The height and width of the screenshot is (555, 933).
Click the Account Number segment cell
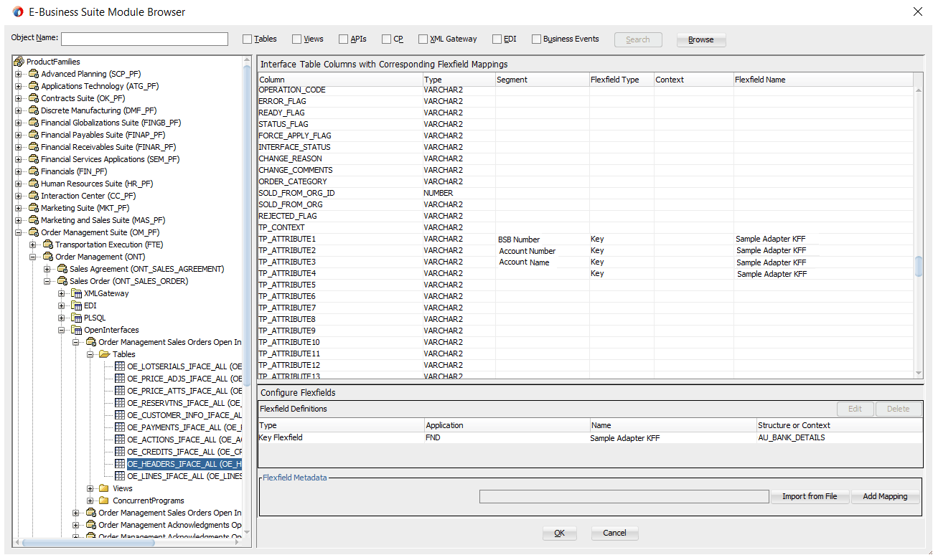(x=542, y=251)
